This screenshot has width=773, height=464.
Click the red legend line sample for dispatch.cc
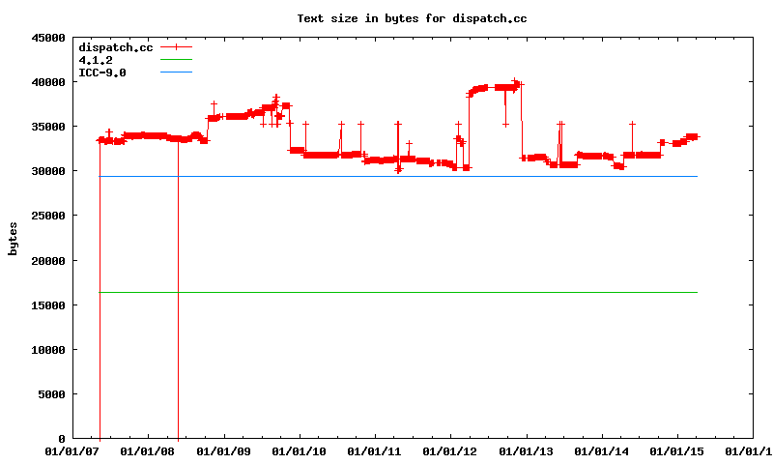tap(177, 46)
